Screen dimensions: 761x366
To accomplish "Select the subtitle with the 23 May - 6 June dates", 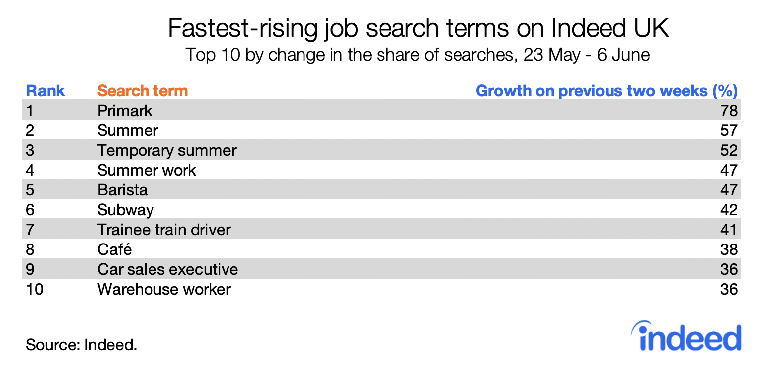I will tap(418, 55).
